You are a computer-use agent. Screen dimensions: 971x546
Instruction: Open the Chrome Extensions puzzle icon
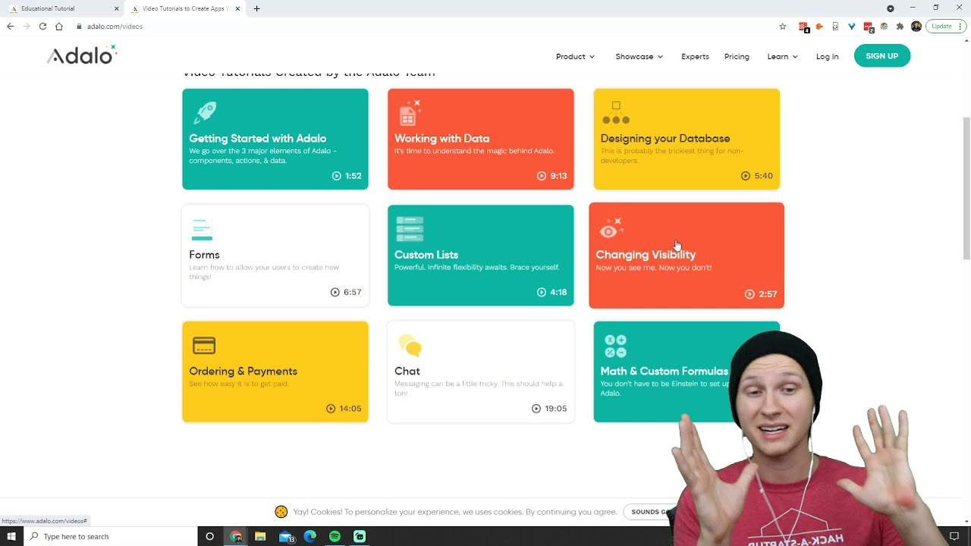900,27
